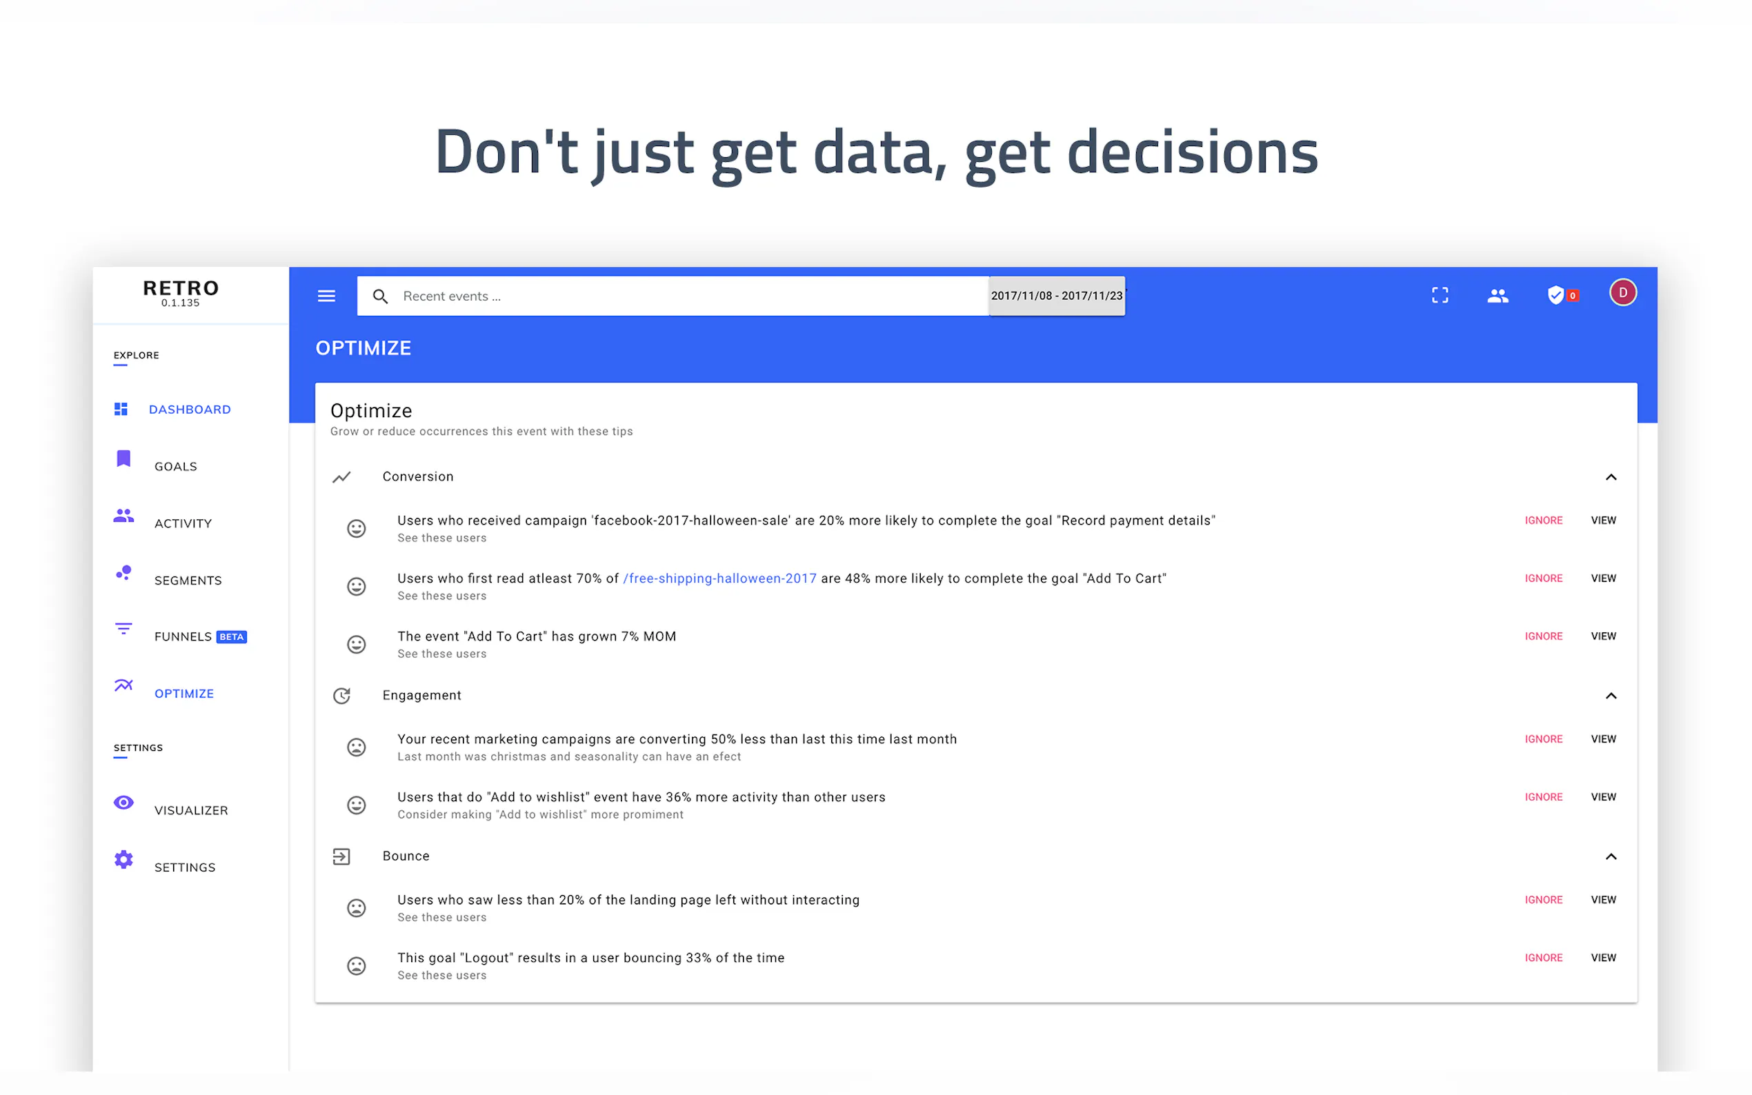View the "Add To Cart" 7% MOM tip
The width and height of the screenshot is (1752, 1095).
1604,636
